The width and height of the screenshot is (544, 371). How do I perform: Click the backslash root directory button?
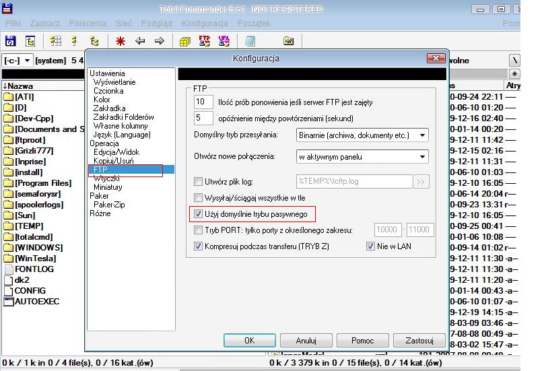[x=514, y=61]
